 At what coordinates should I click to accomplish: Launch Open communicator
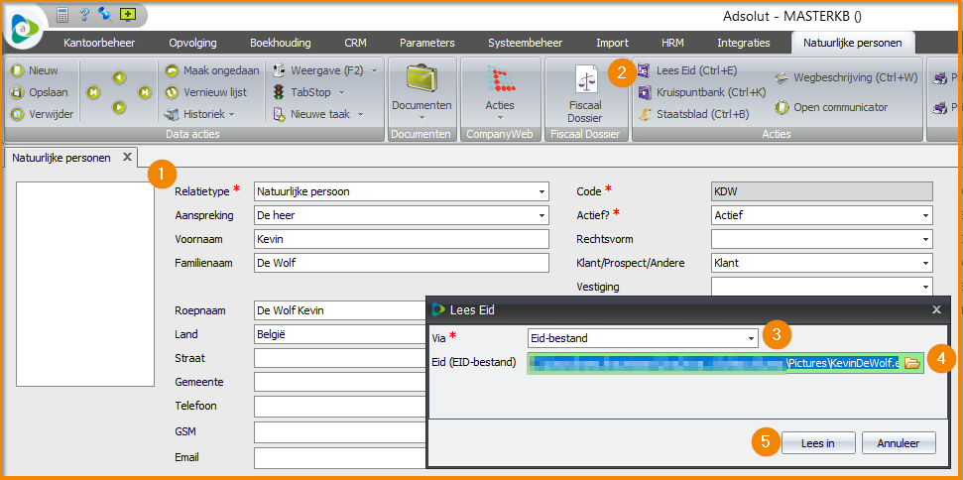pyautogui.click(x=782, y=107)
